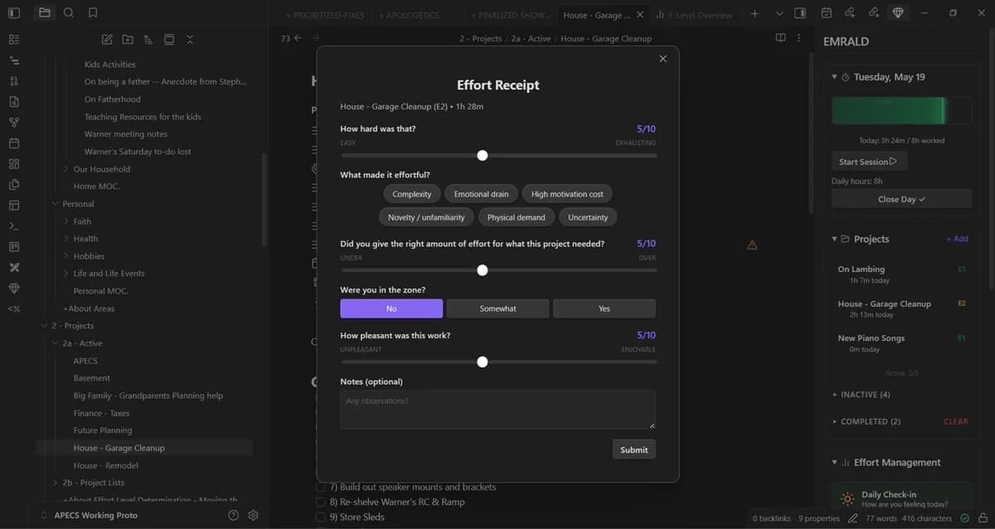This screenshot has height=529, width=995.
Task: Select "Yes" for in the zone
Action: 604,308
